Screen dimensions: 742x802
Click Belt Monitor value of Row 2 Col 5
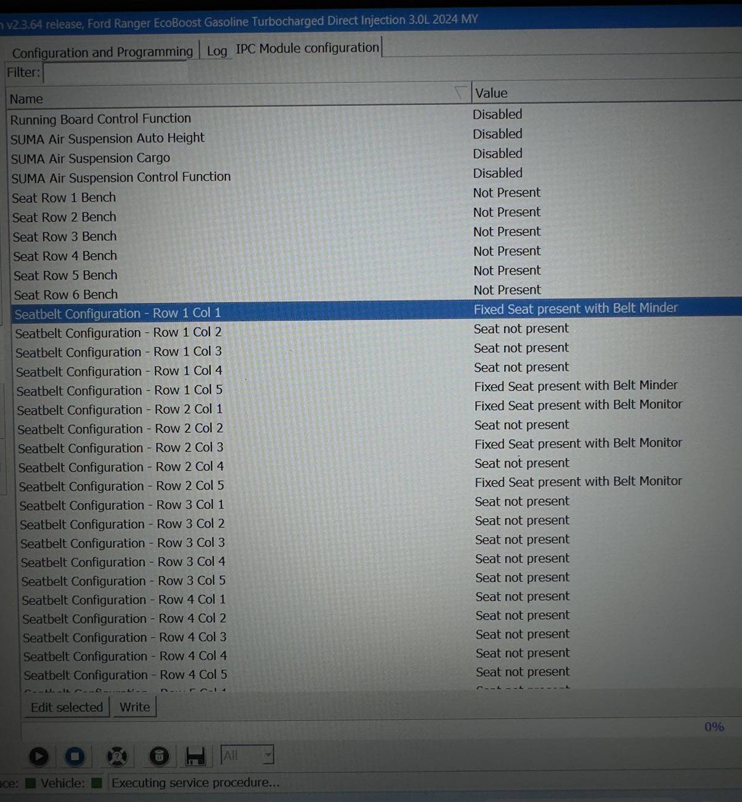(x=578, y=481)
